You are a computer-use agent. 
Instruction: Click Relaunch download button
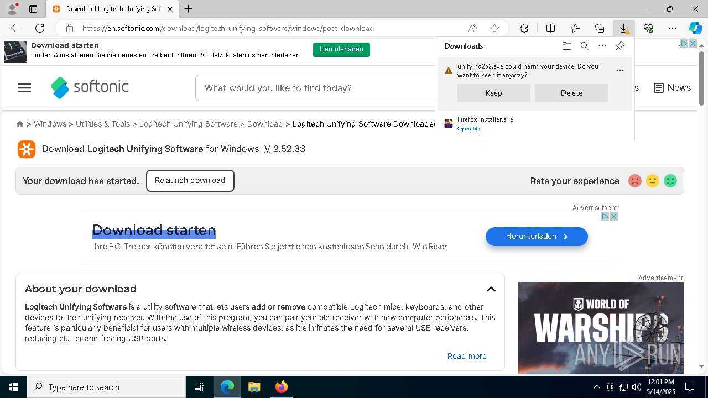[x=190, y=181]
